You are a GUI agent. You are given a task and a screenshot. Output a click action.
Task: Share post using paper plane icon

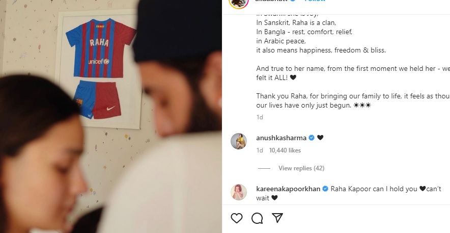(x=277, y=218)
